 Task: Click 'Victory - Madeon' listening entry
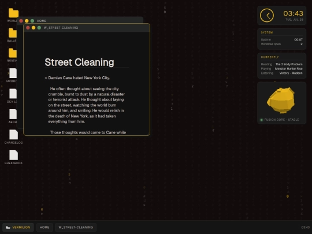(x=291, y=73)
